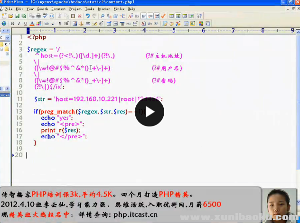Play the video with center button
The width and height of the screenshot is (300, 223).
click(x=150, y=112)
